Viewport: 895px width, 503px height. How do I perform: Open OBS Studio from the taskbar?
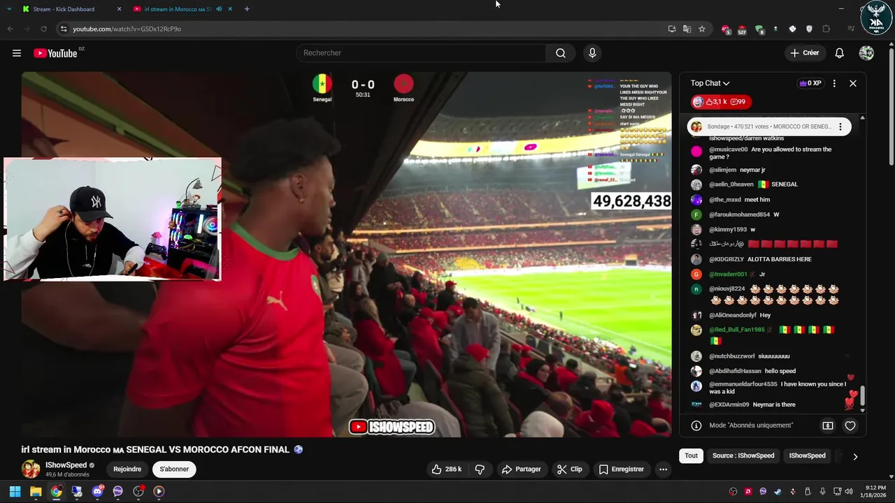click(x=138, y=491)
